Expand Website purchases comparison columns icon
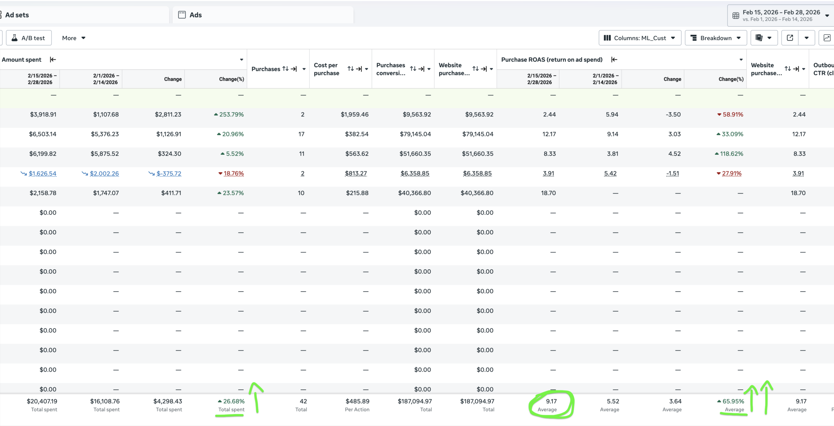The height and width of the screenshot is (426, 834). tap(484, 69)
